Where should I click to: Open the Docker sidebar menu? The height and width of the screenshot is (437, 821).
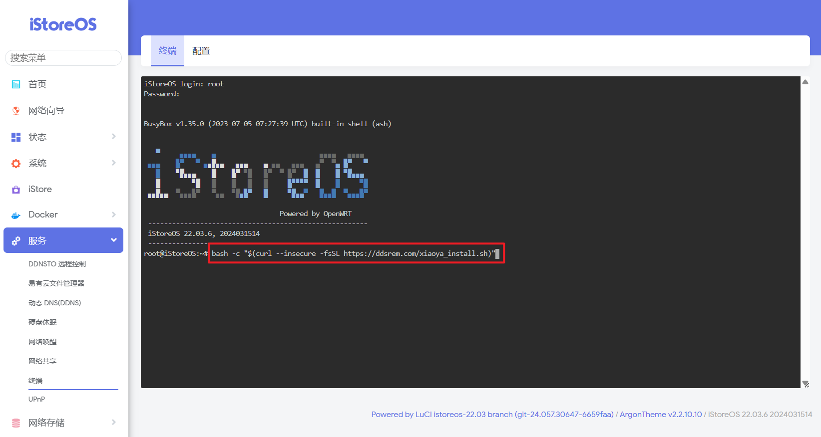tap(63, 215)
